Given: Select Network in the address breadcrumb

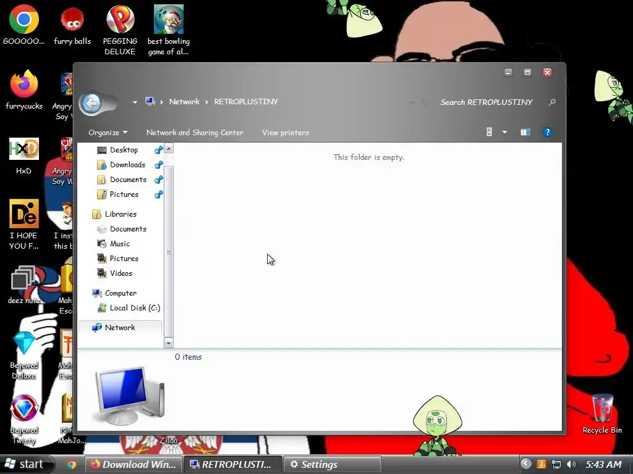Looking at the screenshot, I should tap(184, 102).
